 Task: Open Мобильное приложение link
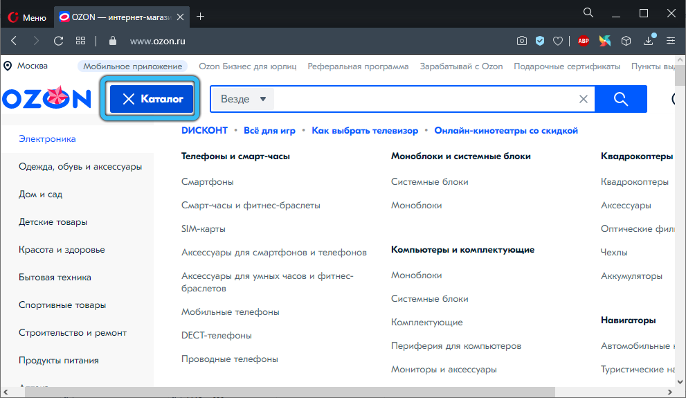click(133, 66)
